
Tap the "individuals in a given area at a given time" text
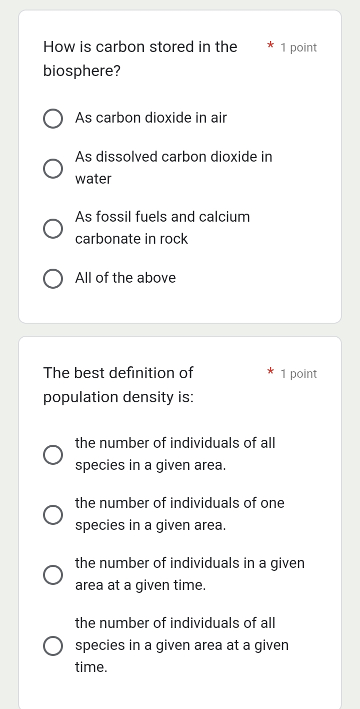point(189,574)
